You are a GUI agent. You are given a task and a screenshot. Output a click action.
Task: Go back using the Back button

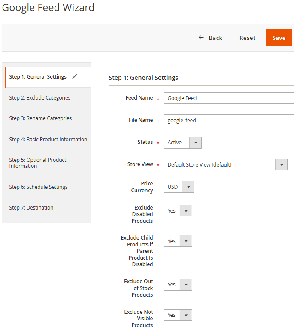click(210, 38)
